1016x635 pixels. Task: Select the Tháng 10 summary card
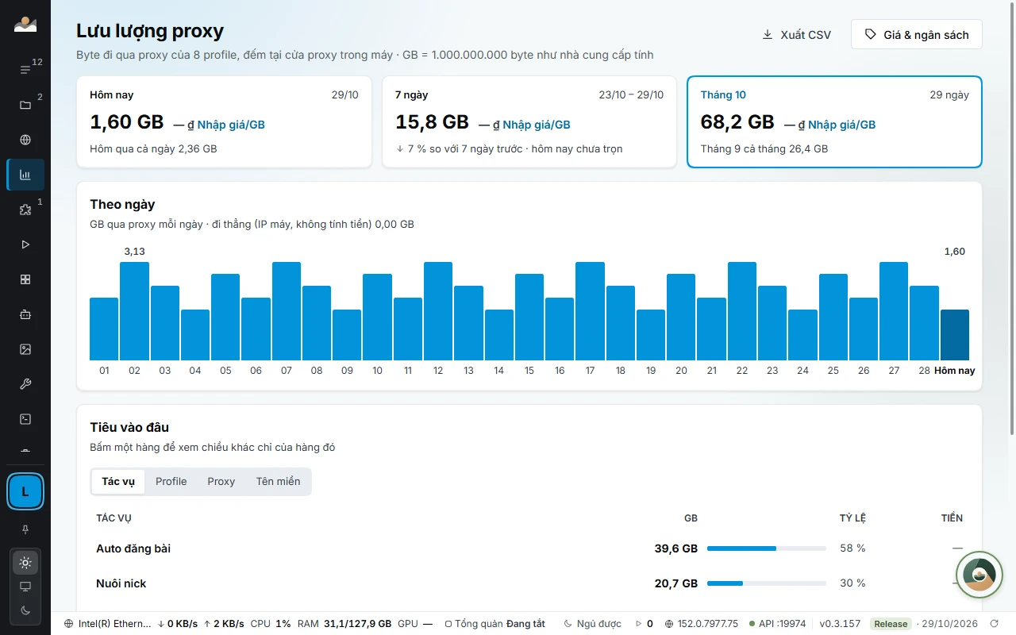[835, 122]
